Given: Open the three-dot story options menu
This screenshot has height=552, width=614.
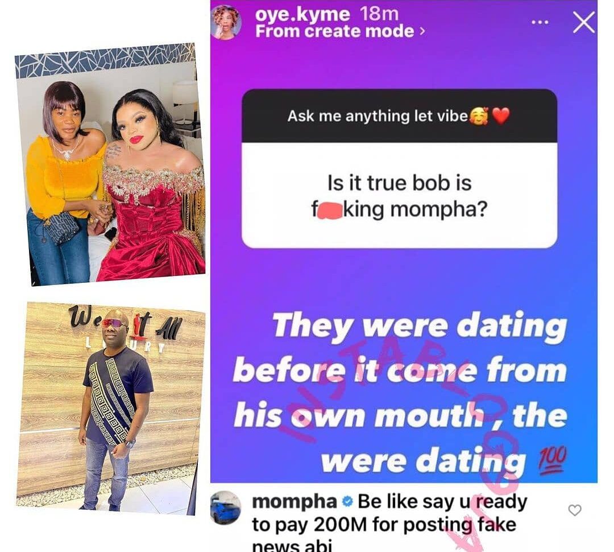Looking at the screenshot, I should (540, 22).
